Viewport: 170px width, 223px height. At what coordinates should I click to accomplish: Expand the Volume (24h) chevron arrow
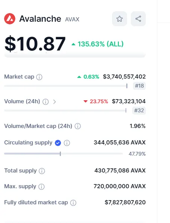point(55,102)
